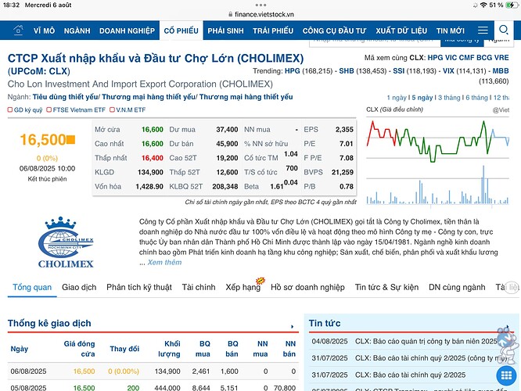Open BCG in Mã xem cùng list
Screen dimensions: 521x391
pos(484,58)
